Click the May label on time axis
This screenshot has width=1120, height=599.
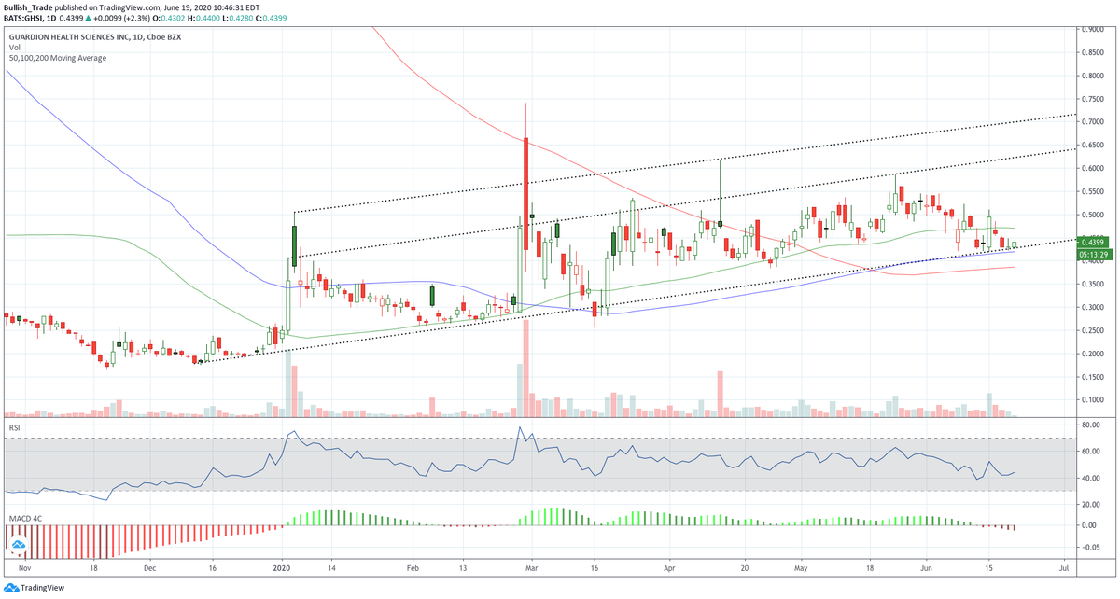point(802,566)
